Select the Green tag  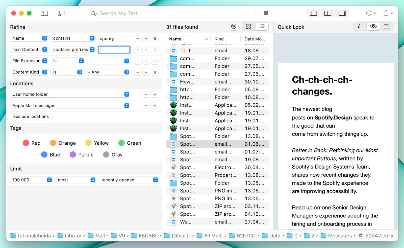tap(130, 143)
